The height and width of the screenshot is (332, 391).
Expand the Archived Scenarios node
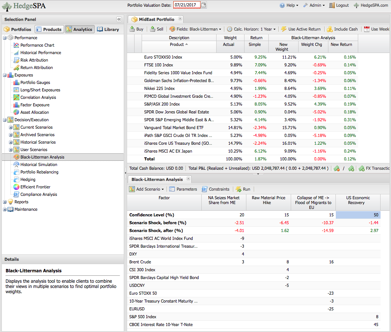click(11, 135)
